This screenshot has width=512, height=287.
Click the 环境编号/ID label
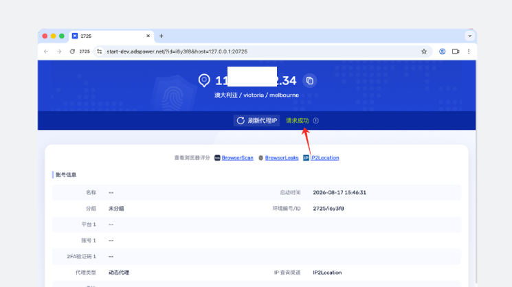287,209
